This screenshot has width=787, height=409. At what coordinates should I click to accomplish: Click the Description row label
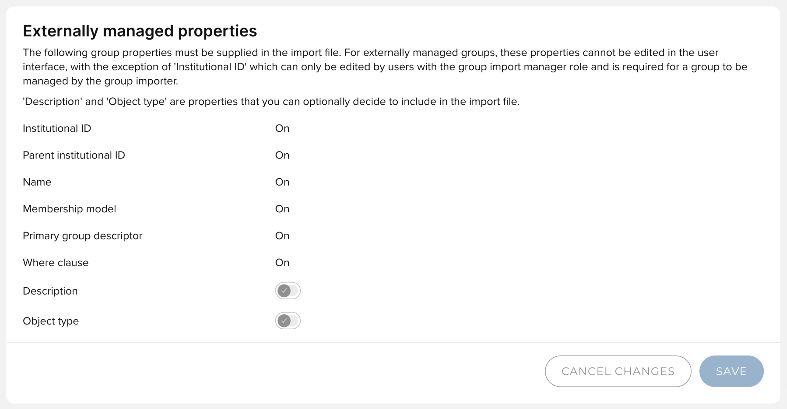click(50, 291)
